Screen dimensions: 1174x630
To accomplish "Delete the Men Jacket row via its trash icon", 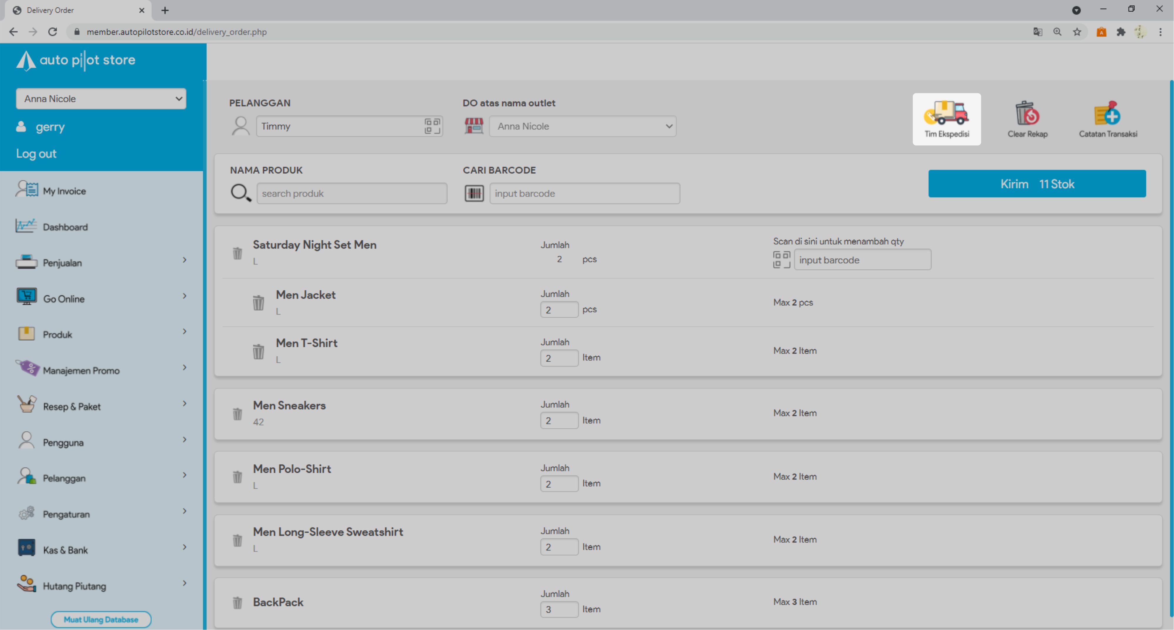I will tap(259, 302).
